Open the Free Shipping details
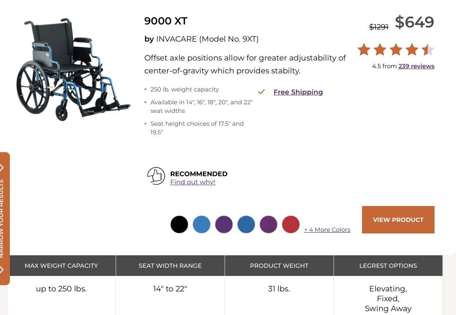Viewport: 456px width, 315px height. coord(298,92)
